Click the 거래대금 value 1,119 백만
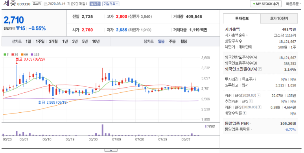The image size is (304, 153). [198, 30]
